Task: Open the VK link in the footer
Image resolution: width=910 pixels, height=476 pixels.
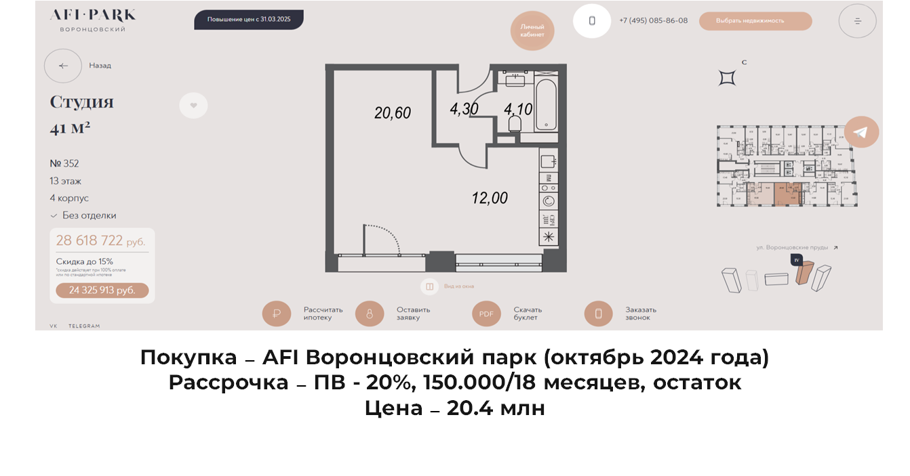Action: (54, 326)
